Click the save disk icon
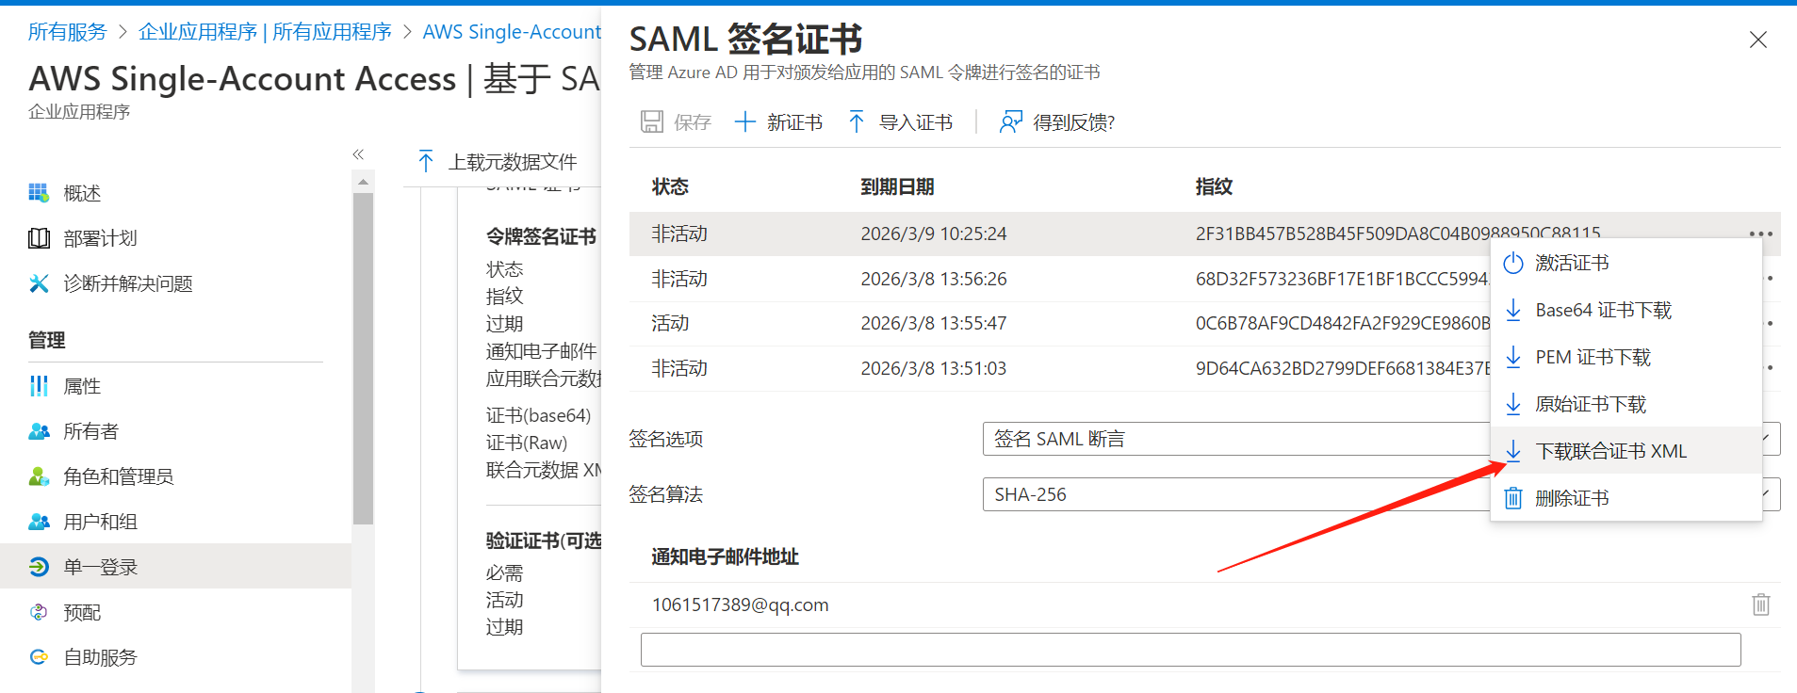The image size is (1797, 693). [651, 121]
